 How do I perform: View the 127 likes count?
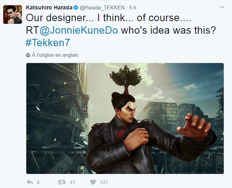104,183
